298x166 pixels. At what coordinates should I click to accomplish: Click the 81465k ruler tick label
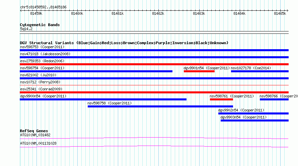[x=280, y=13]
